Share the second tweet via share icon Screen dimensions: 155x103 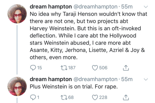tap(126, 97)
